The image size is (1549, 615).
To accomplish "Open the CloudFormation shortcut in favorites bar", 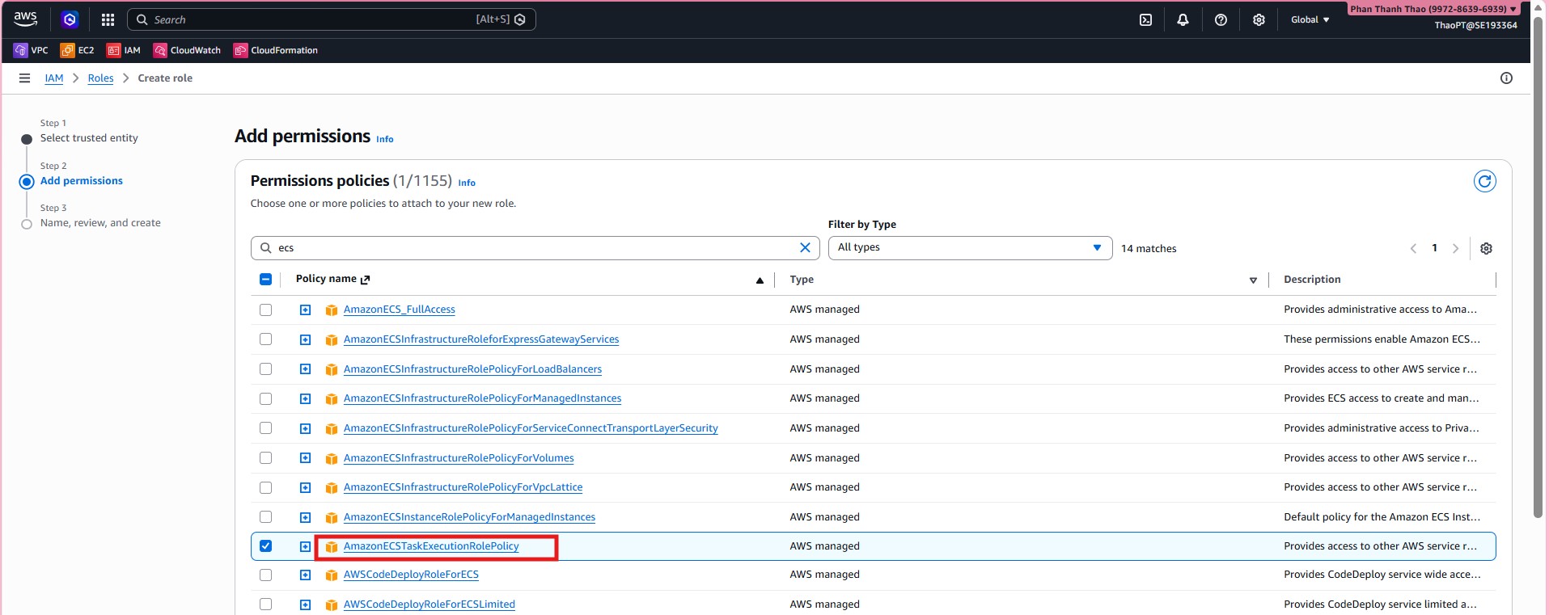I will [276, 50].
